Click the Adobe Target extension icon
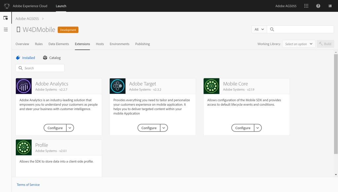Image resolution: width=338 pixels, height=192 pixels. click(x=118, y=86)
